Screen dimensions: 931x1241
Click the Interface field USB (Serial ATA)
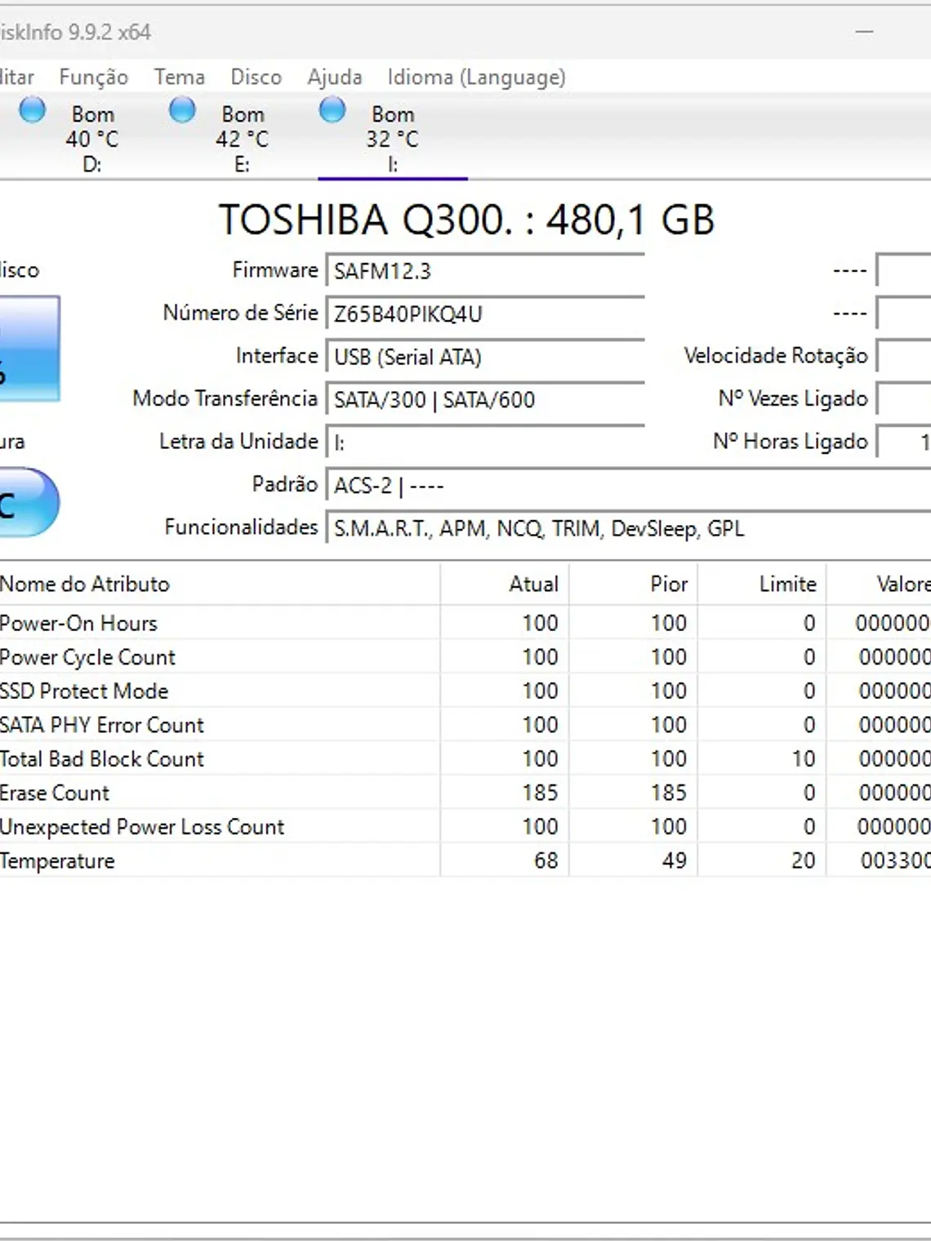[485, 356]
